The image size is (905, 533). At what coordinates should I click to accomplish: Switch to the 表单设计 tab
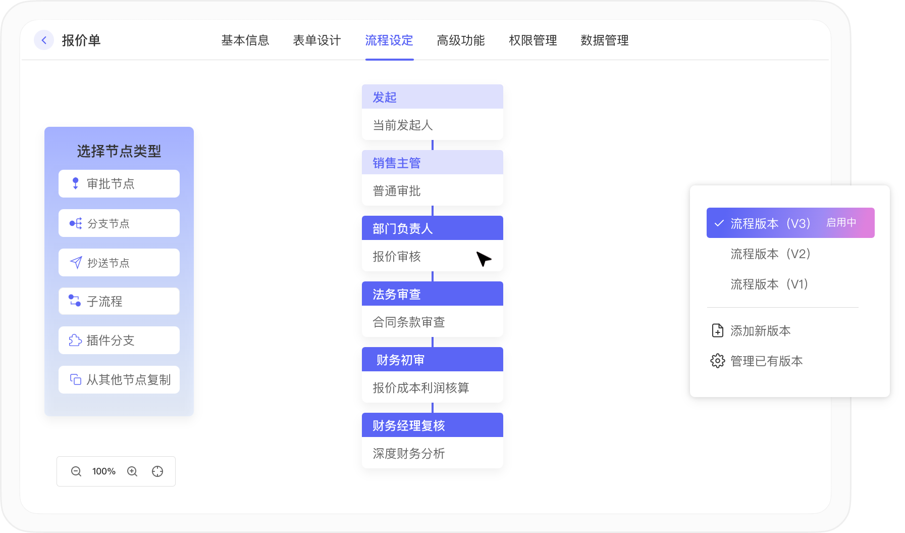(x=317, y=40)
